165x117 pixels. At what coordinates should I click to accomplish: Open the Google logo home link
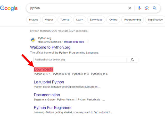pos(9,8)
